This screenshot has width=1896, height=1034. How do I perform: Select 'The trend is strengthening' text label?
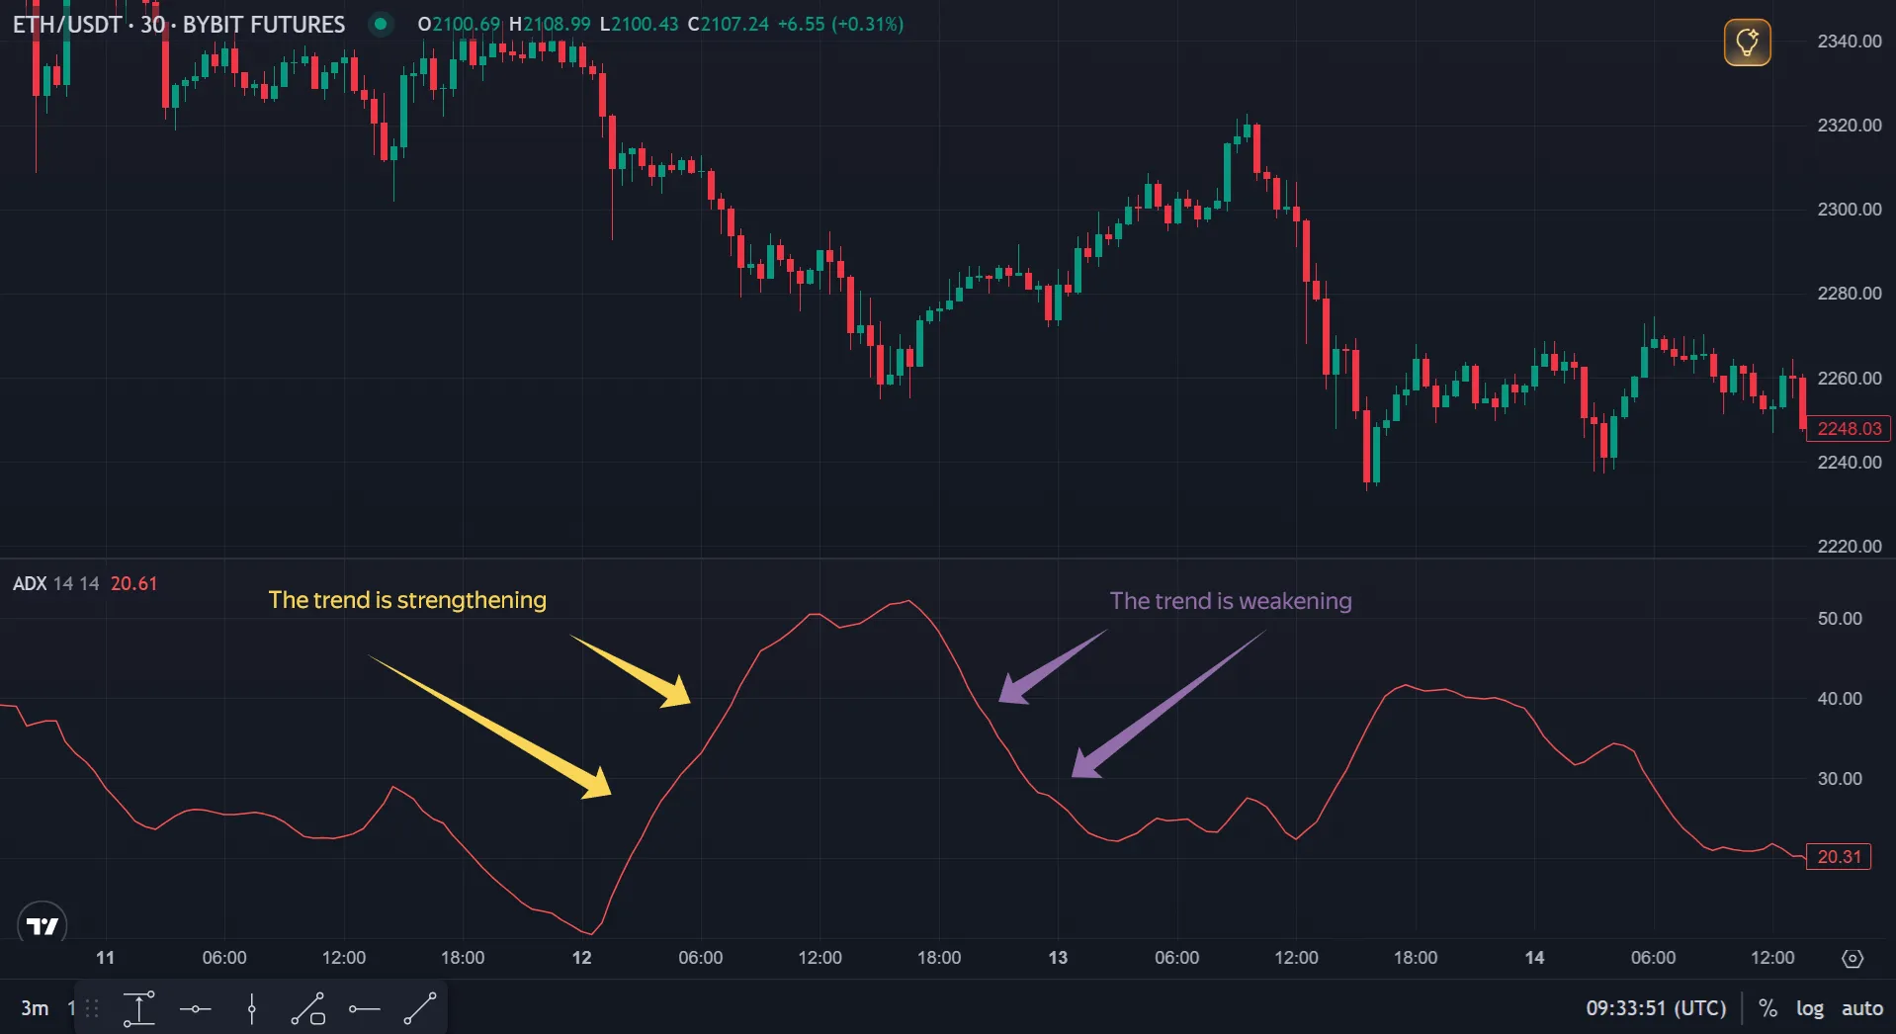(407, 600)
